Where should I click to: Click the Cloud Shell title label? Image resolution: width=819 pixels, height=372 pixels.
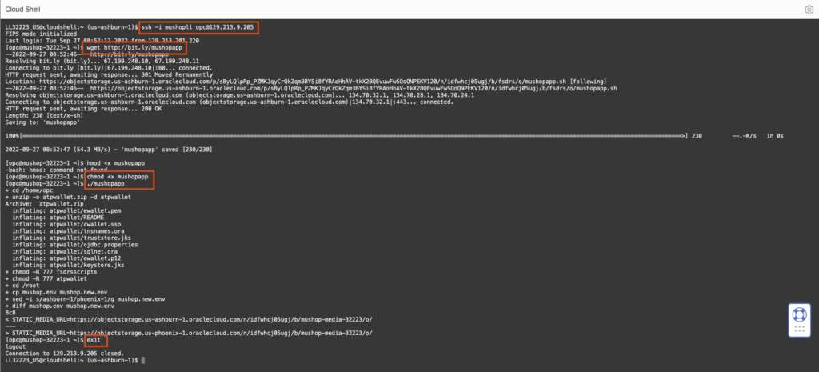[x=26, y=9]
